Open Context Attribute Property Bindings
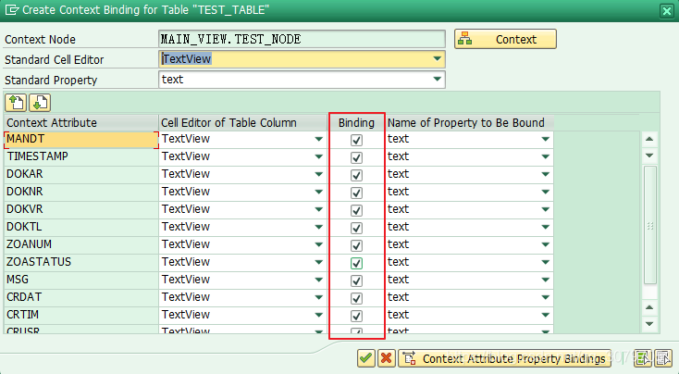This screenshot has width=679, height=374. (505, 358)
